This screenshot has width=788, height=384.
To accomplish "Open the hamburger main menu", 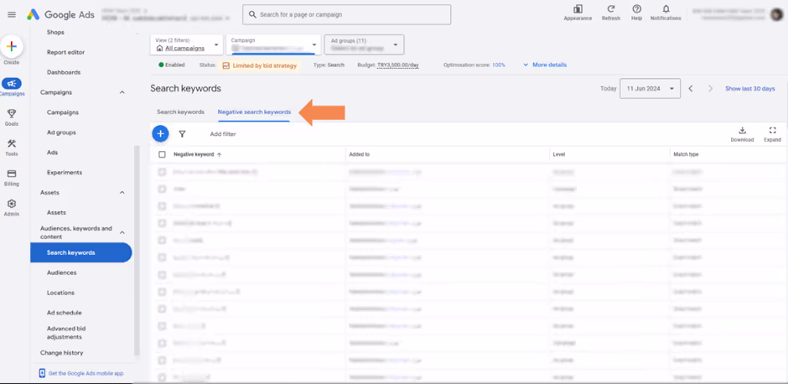I will click(x=12, y=14).
